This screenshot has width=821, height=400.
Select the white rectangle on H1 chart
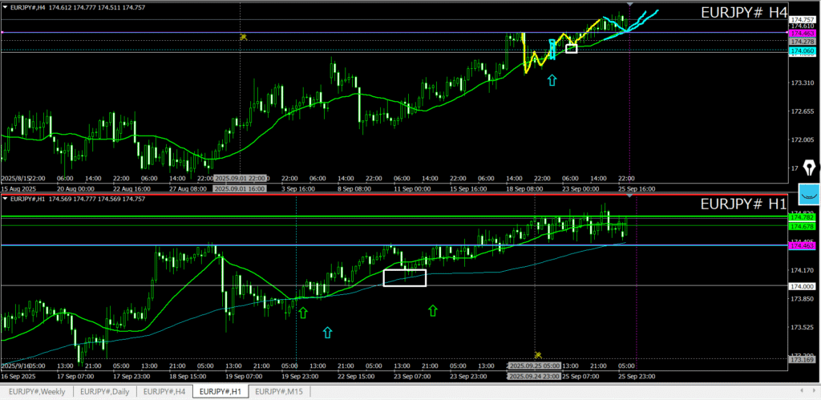tap(404, 277)
